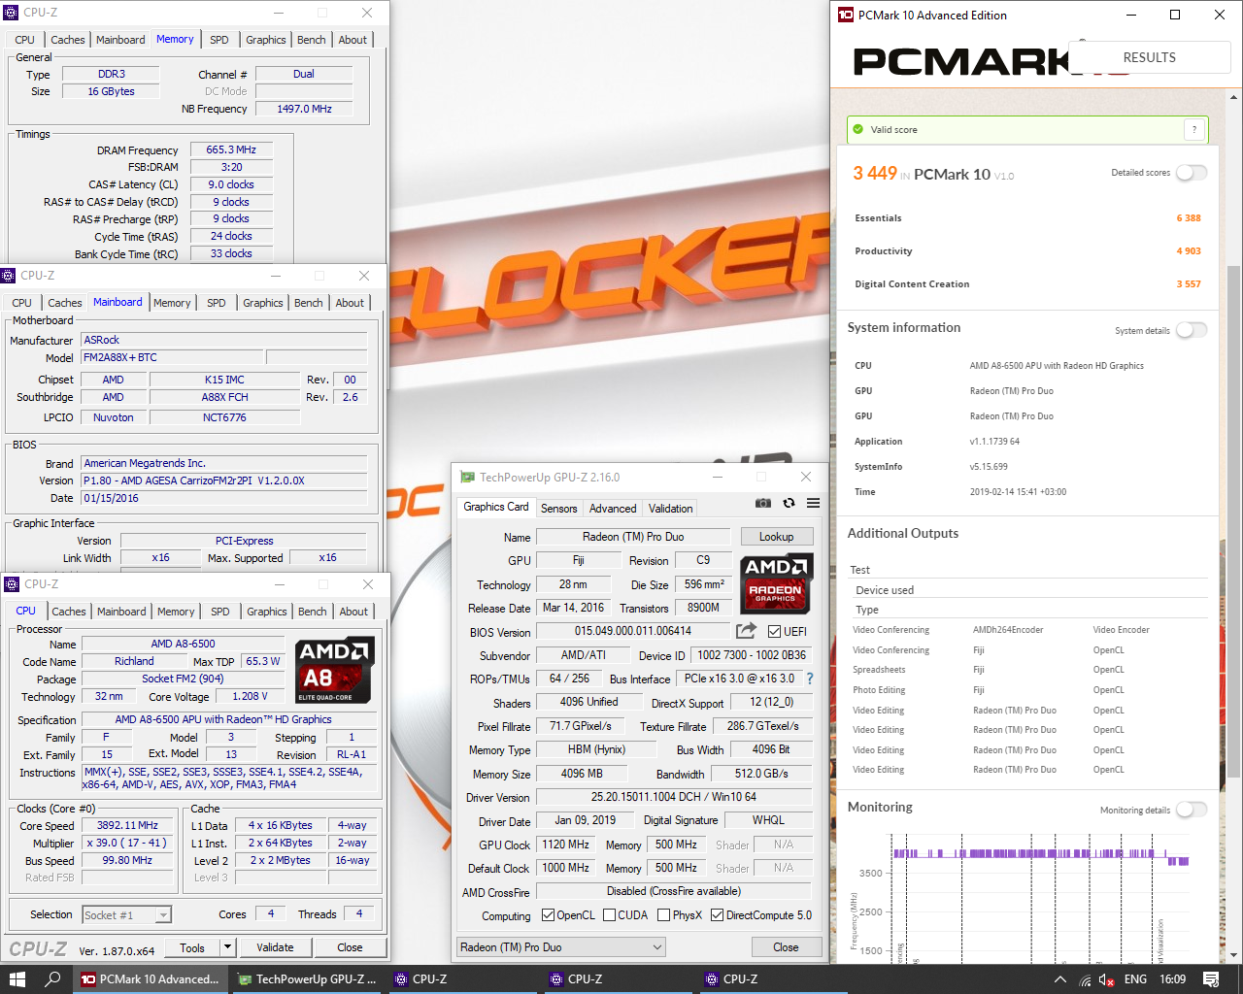Open the GPU-Z hamburger menu icon
The height and width of the screenshot is (994, 1243).
pos(813,503)
